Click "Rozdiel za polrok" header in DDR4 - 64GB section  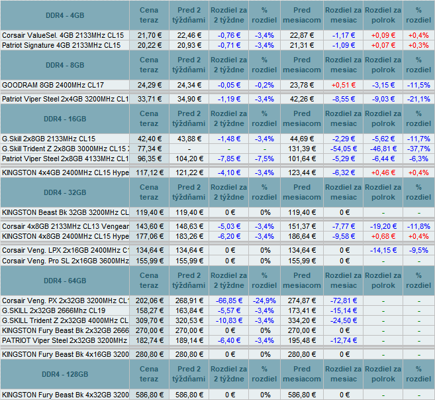pyautogui.click(x=383, y=281)
